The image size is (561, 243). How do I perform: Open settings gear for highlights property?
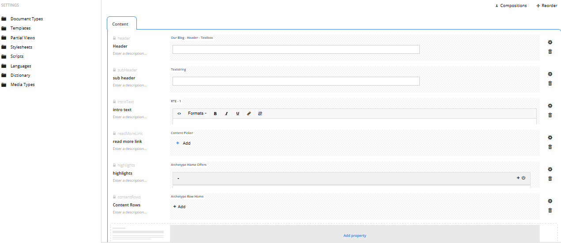(550, 169)
